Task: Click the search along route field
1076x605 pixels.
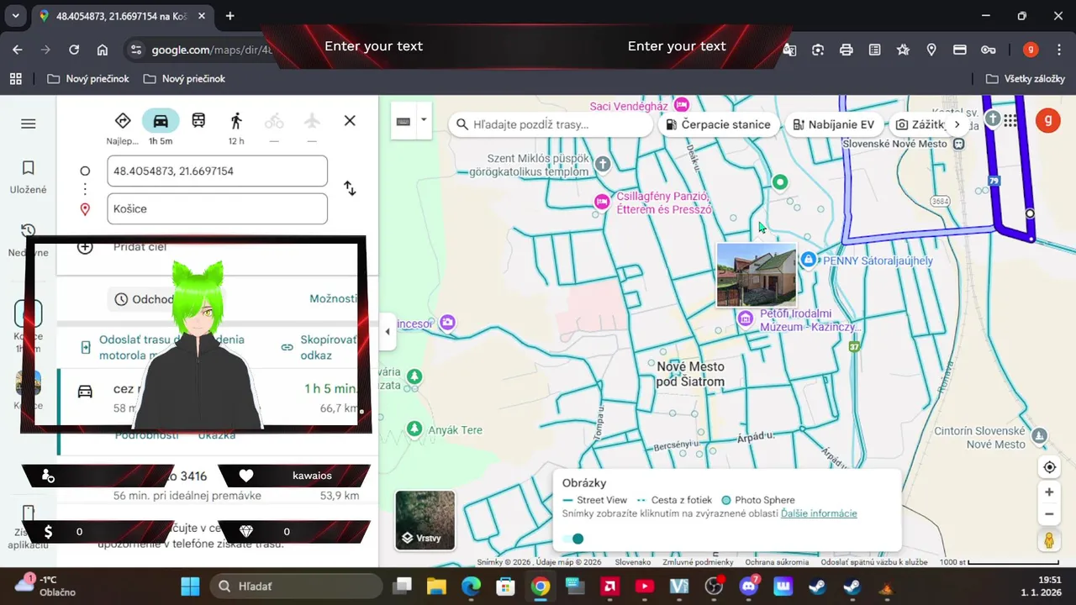Action: pyautogui.click(x=551, y=124)
